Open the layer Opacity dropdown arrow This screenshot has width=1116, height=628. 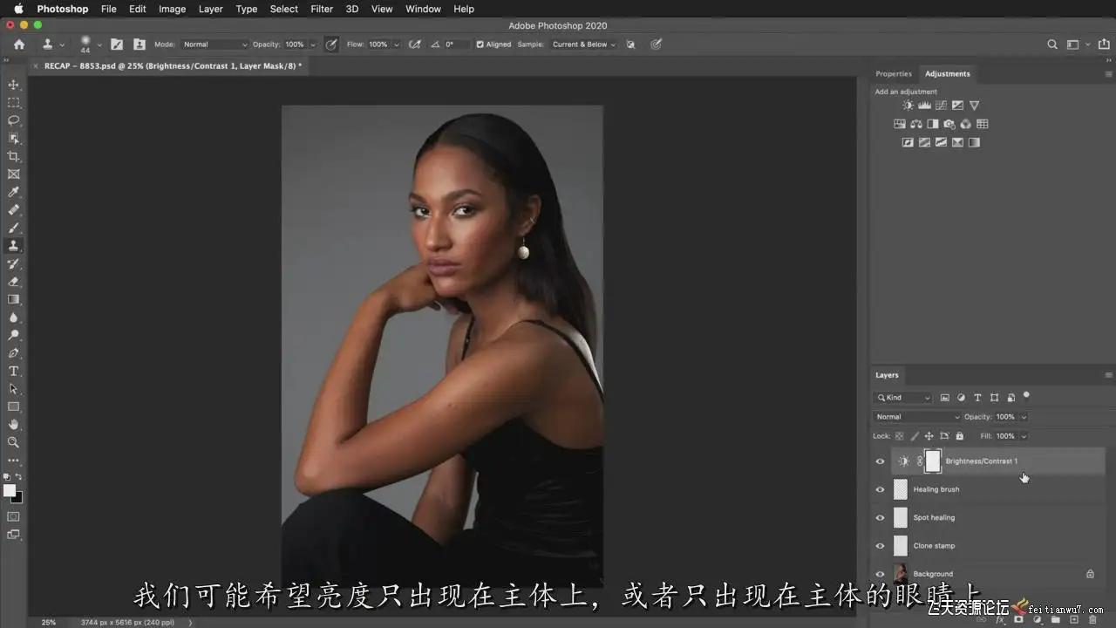(x=1024, y=417)
